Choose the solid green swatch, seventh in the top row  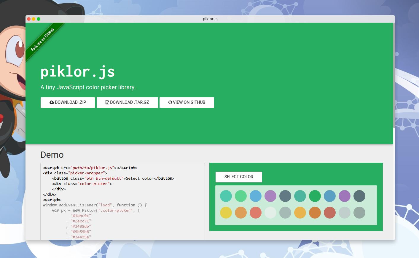pos(315,196)
